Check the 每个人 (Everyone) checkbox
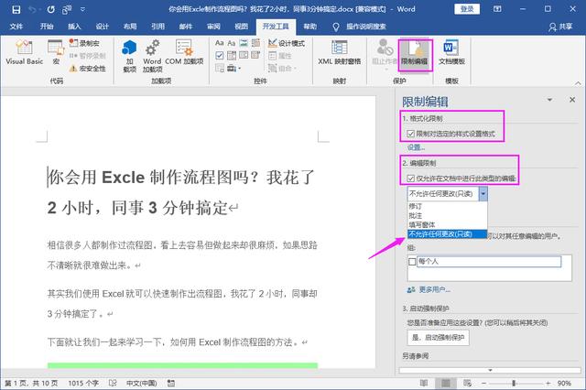This screenshot has width=586, height=390. 412,262
